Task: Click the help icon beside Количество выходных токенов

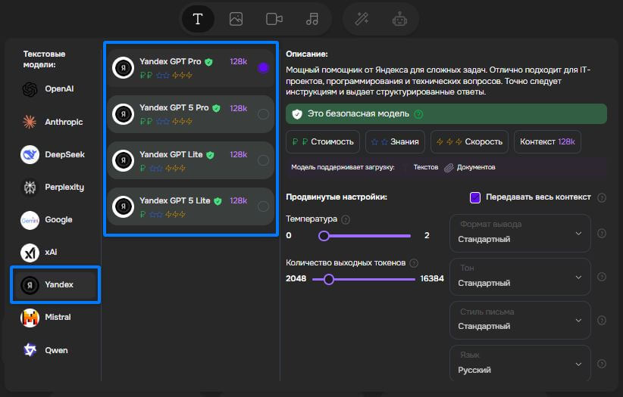Action: point(413,263)
